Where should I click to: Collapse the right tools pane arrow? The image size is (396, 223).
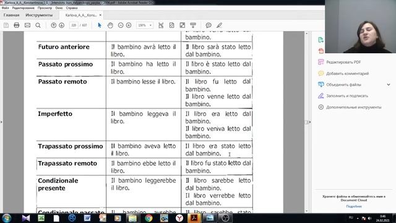coord(310,122)
